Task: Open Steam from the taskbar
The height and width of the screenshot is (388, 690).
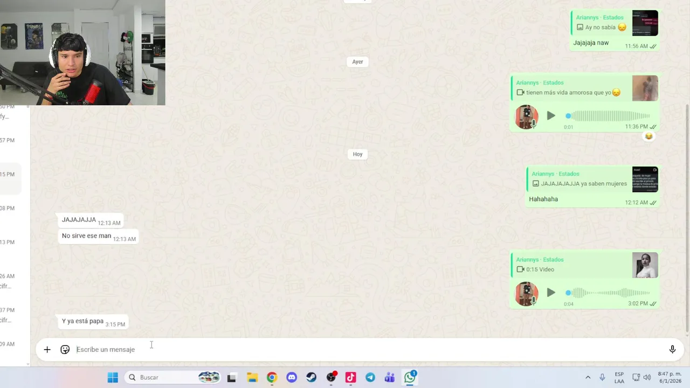Action: point(311,378)
